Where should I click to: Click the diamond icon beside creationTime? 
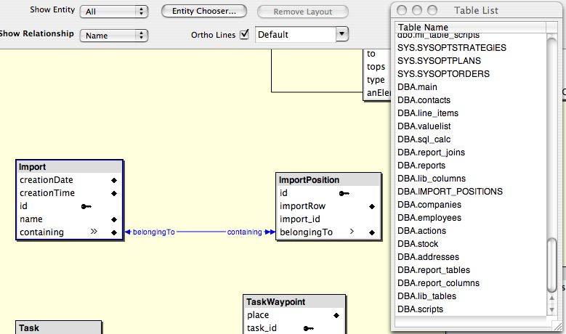(x=114, y=193)
